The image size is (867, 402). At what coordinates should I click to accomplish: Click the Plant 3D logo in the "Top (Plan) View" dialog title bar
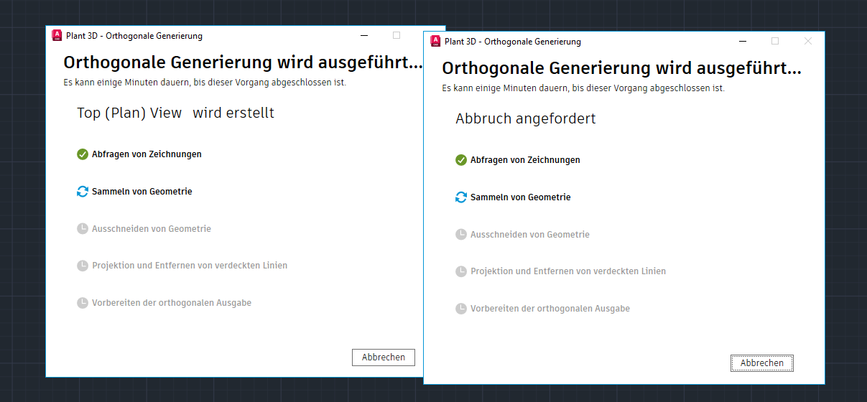coord(57,35)
